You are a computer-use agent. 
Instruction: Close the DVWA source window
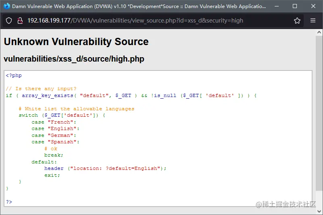tap(313, 6)
